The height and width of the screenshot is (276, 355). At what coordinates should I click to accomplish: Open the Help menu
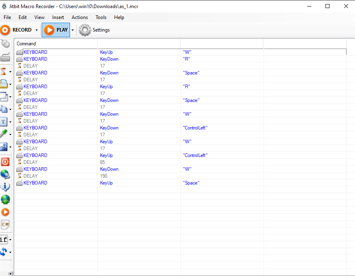pyautogui.click(x=119, y=17)
